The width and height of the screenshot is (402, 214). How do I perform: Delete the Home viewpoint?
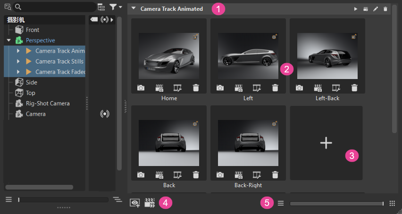coord(196,88)
